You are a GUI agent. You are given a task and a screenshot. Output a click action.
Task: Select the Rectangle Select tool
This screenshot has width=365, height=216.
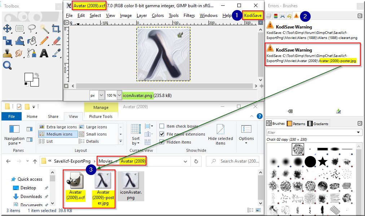[19, 28]
